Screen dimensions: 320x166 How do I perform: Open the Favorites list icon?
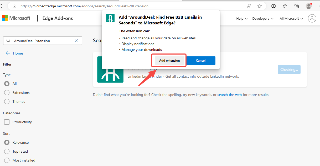click(x=285, y=6)
